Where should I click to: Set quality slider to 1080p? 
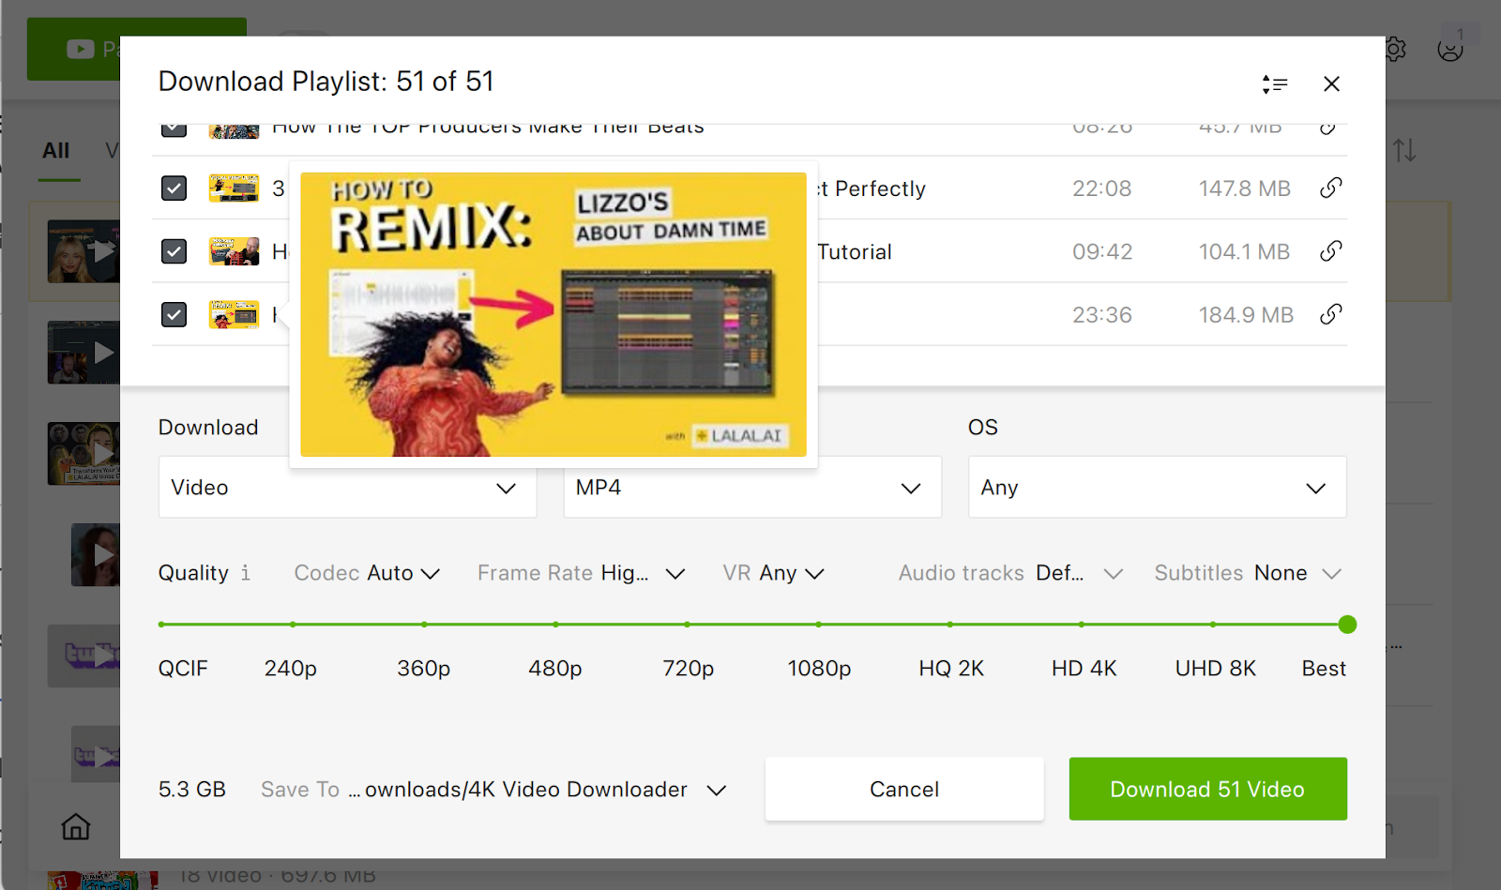[818, 625]
